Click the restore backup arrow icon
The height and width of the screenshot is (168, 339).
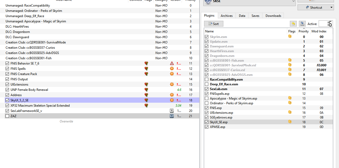click(293, 24)
